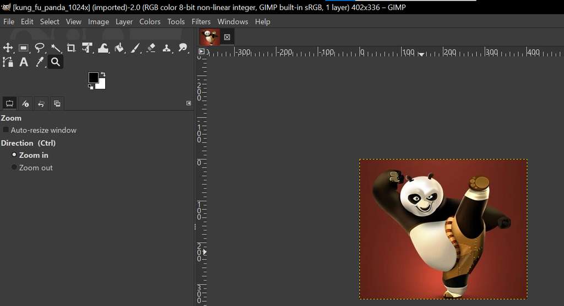The height and width of the screenshot is (306, 564).
Task: Open the canvas menu button at ruler corner
Action: (x=202, y=51)
